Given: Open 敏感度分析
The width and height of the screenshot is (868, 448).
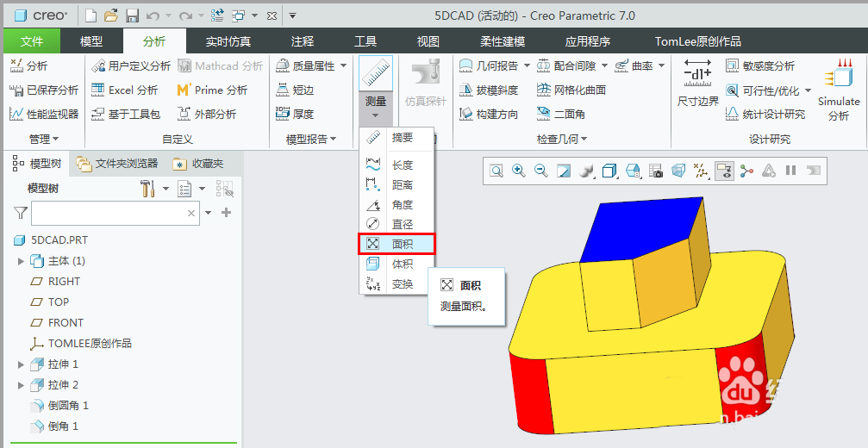Looking at the screenshot, I should tap(759, 65).
